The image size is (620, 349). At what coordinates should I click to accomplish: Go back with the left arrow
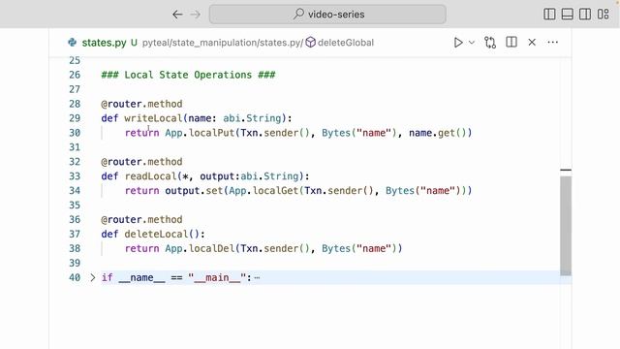(x=177, y=15)
